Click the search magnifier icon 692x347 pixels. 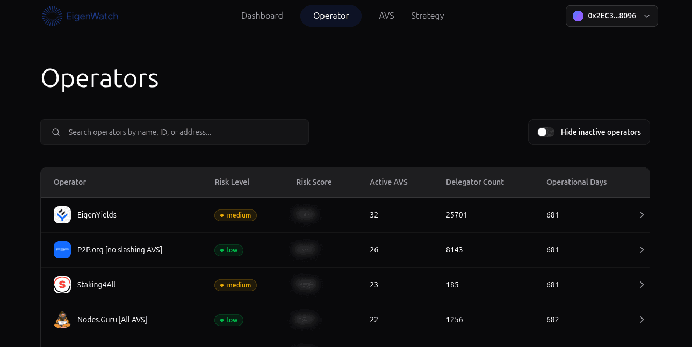(x=56, y=132)
